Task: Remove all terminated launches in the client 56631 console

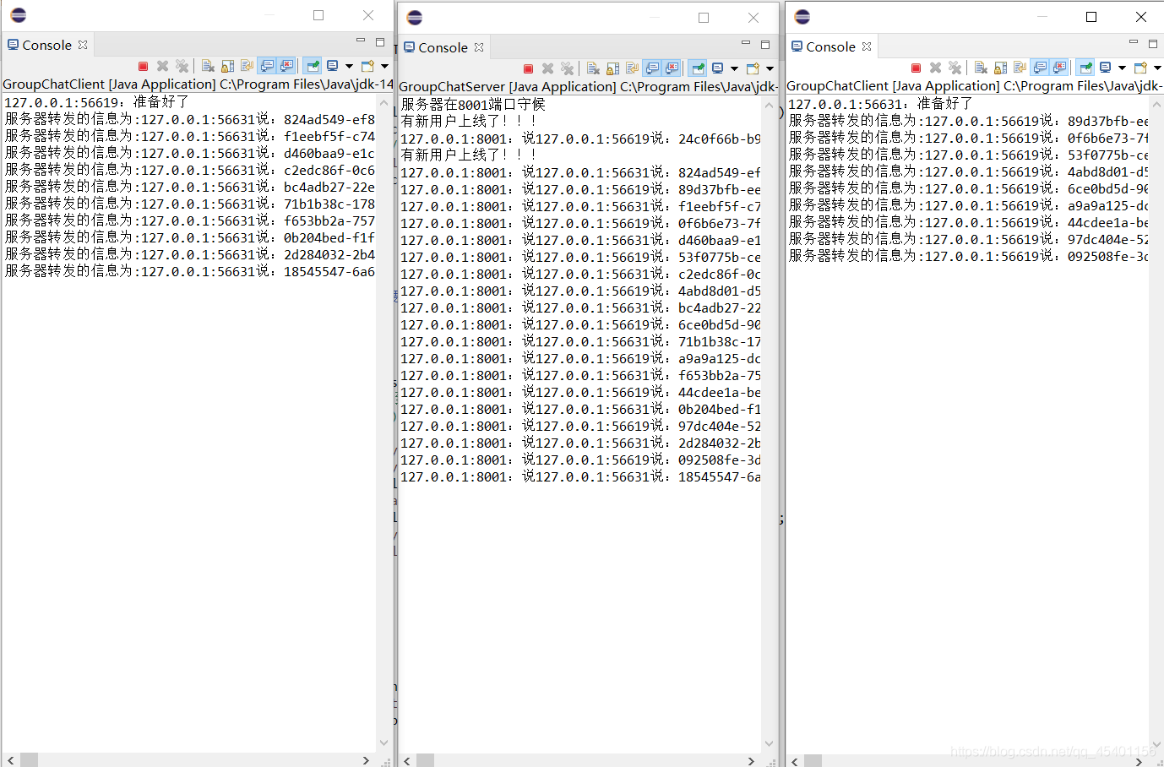Action: [955, 68]
